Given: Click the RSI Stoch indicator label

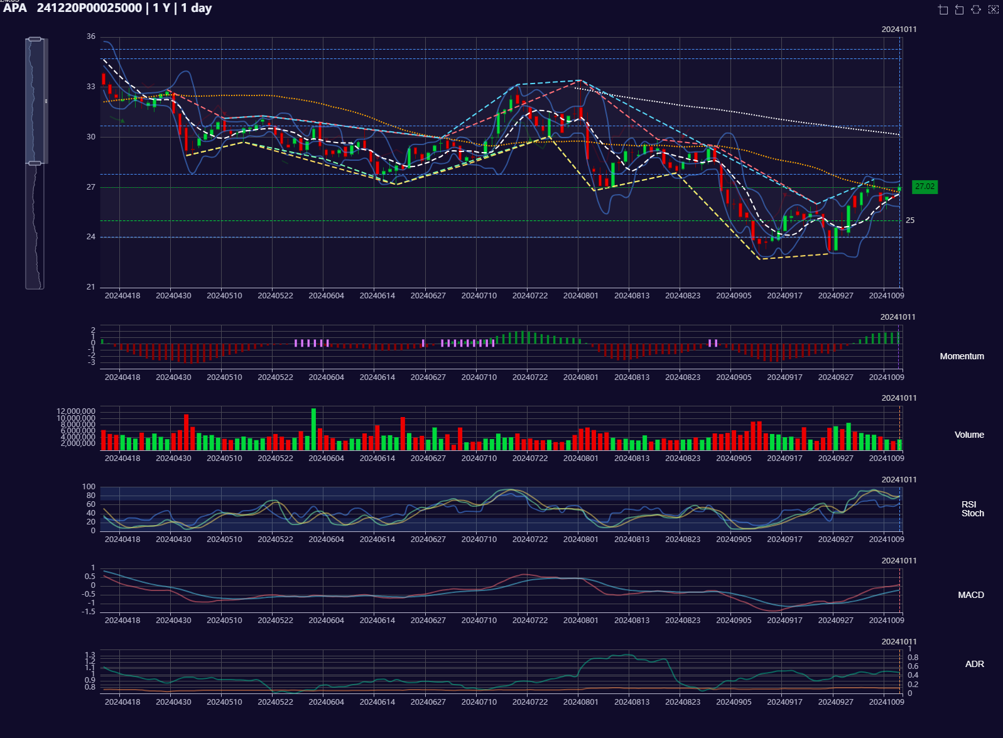Looking at the screenshot, I should click(x=972, y=509).
